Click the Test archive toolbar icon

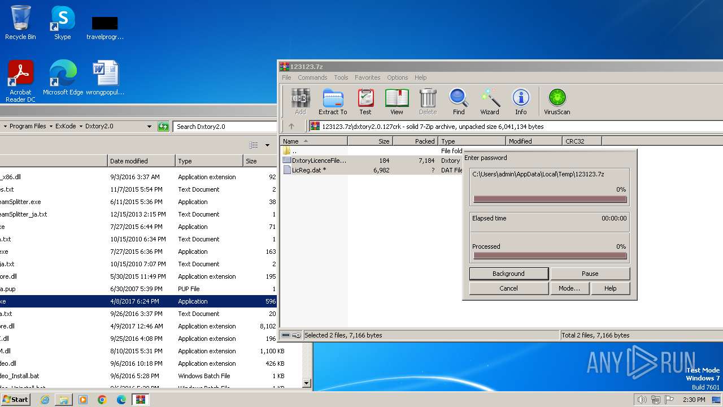point(365,102)
